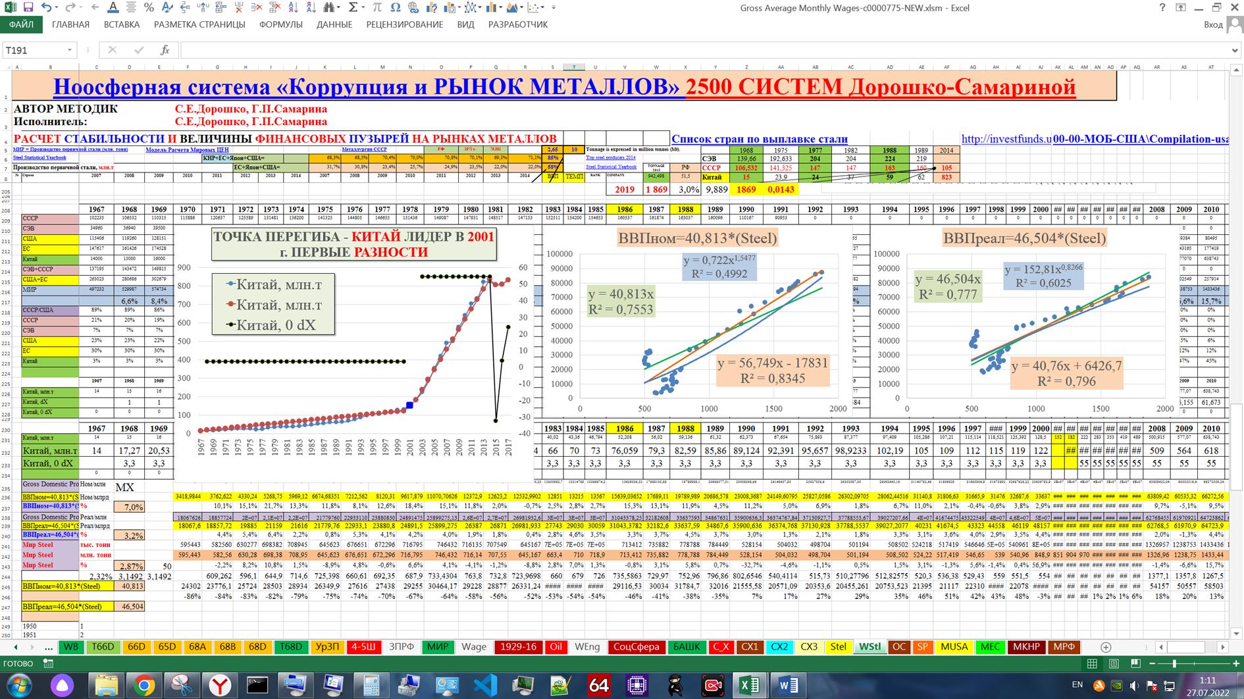Open Customize Quick Access Toolbar dropdown
Image resolution: width=1244 pixels, height=699 pixels.
point(554,8)
